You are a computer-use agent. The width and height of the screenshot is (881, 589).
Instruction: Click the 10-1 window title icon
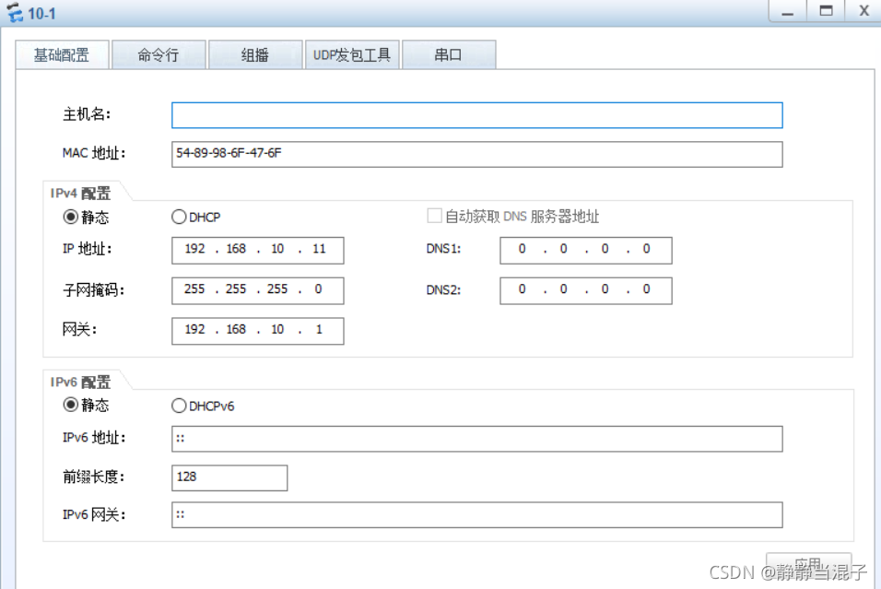click(15, 12)
